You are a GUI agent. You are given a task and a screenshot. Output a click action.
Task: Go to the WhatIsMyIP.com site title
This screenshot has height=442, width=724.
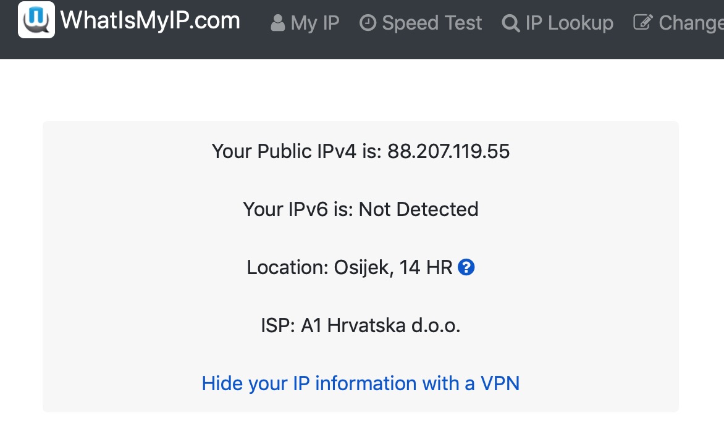(150, 21)
